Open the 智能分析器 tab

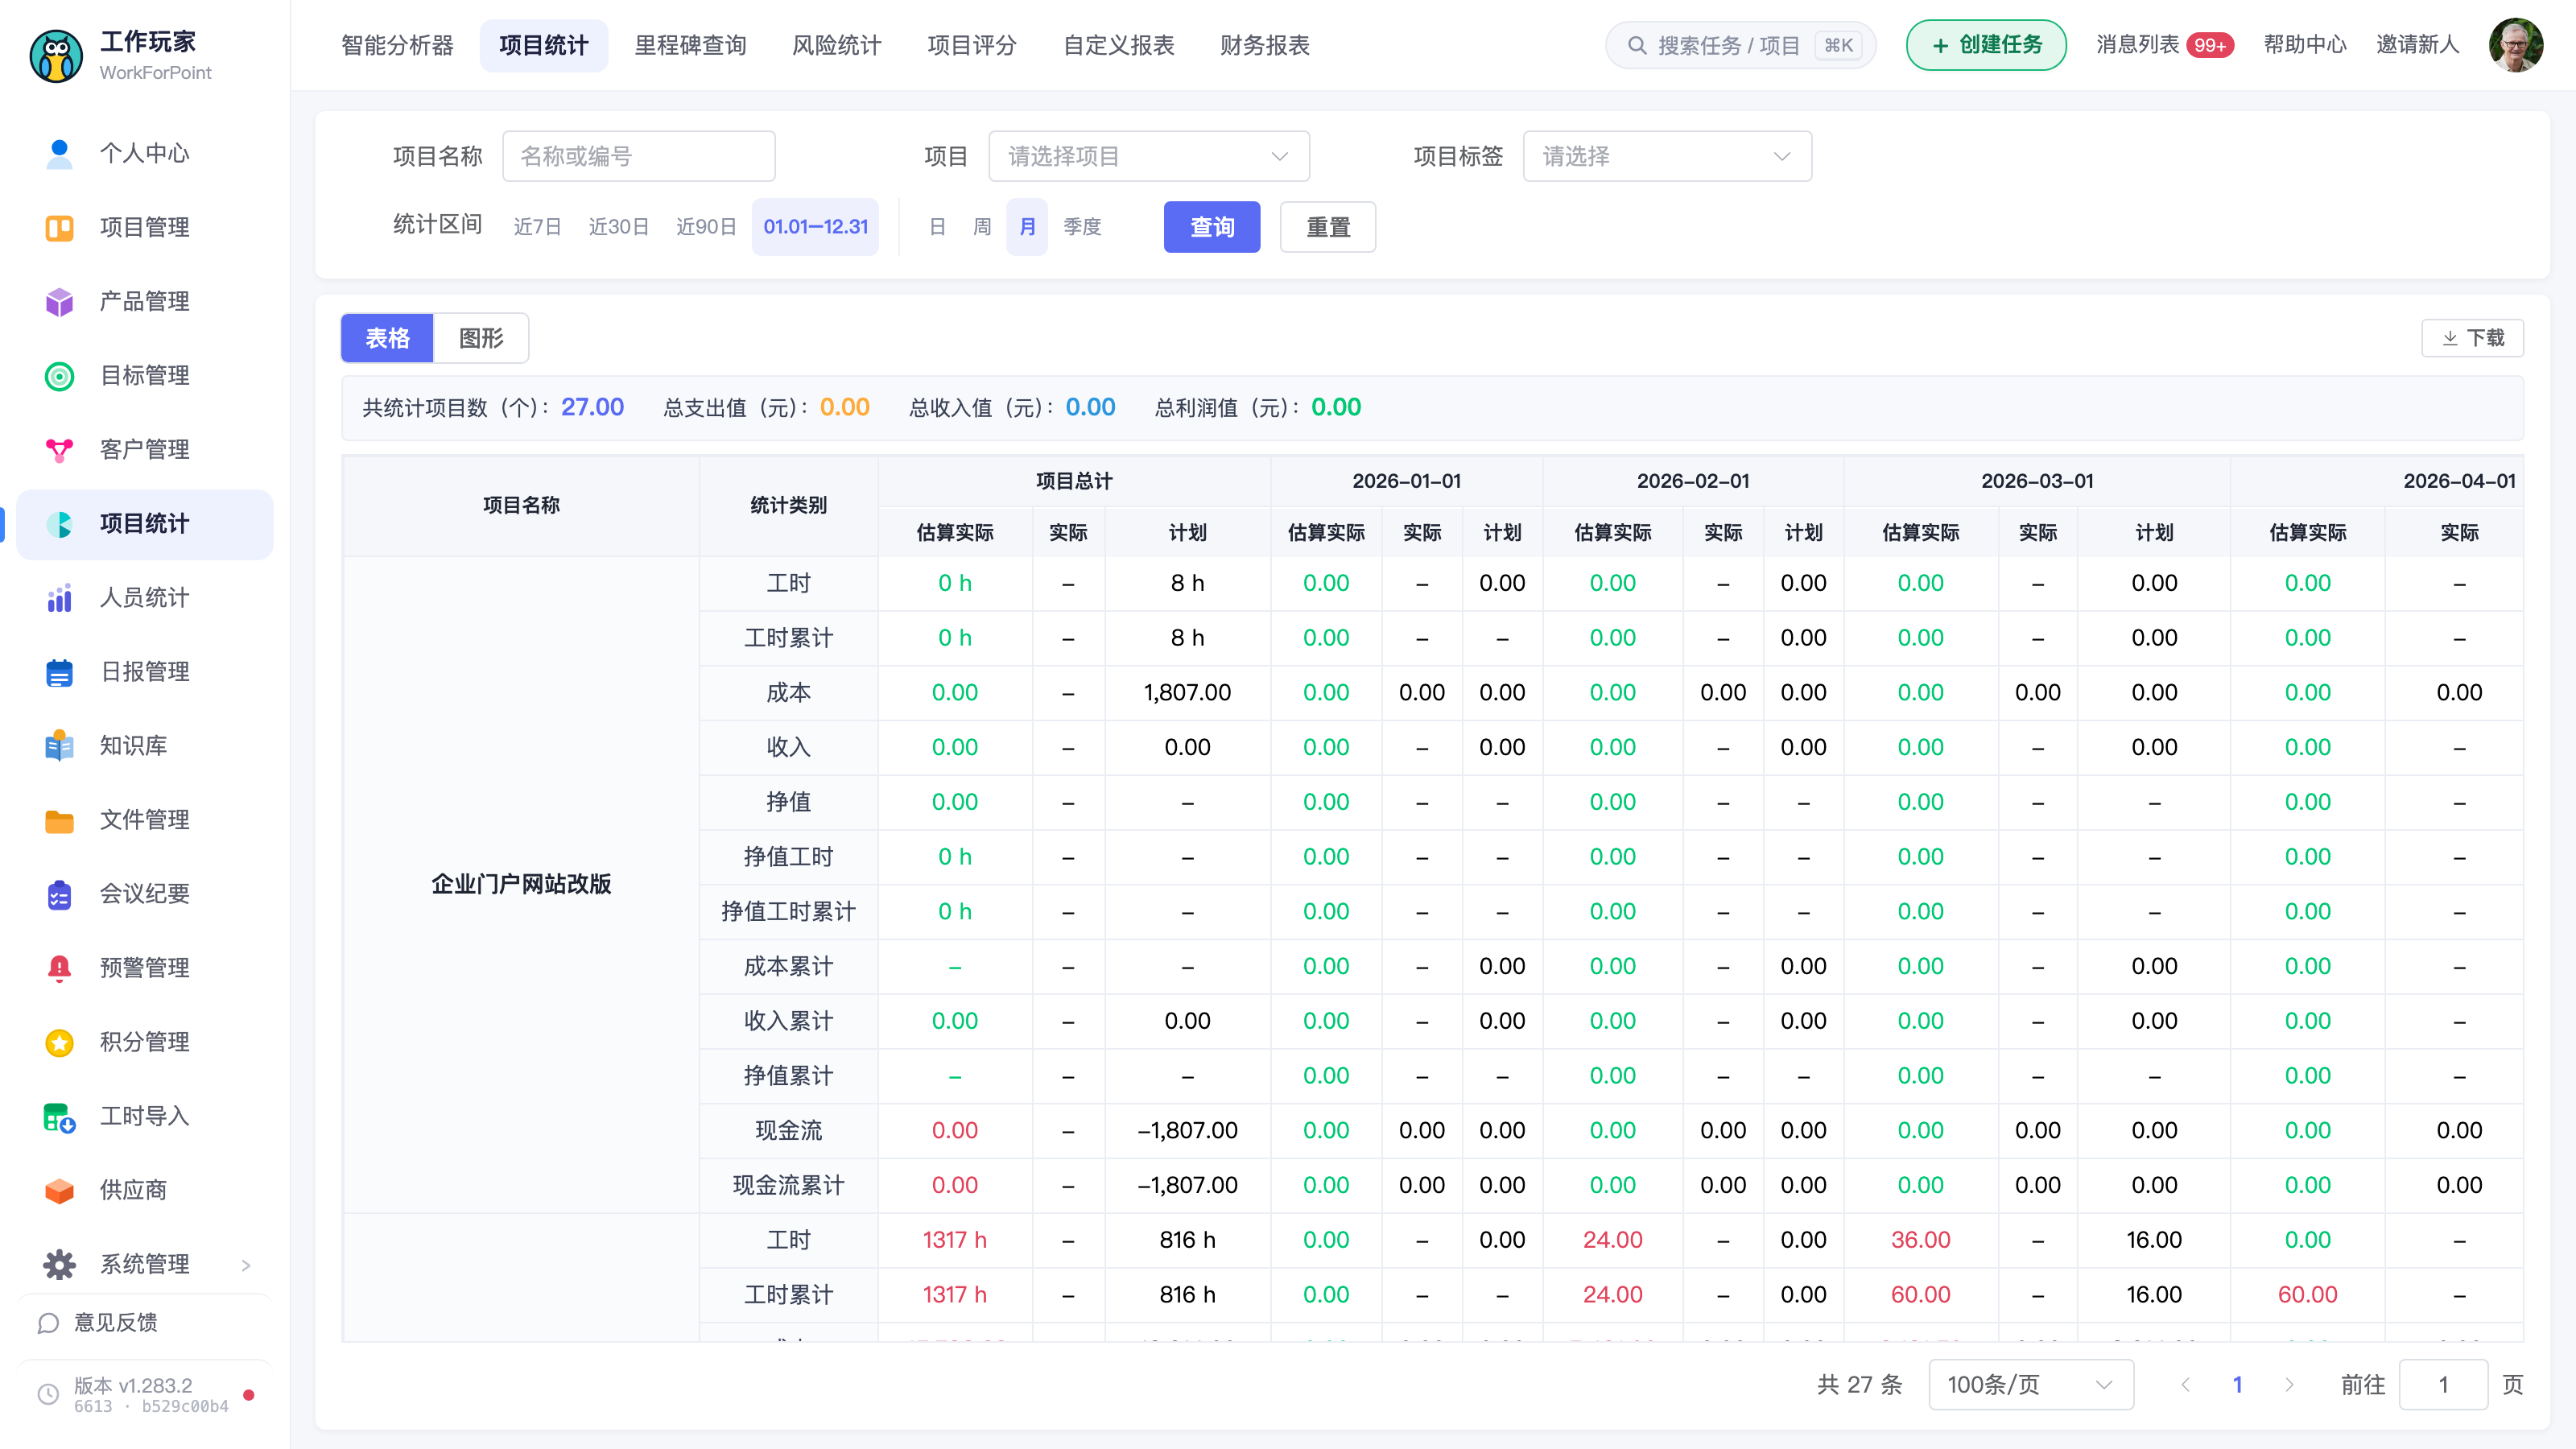[397, 45]
